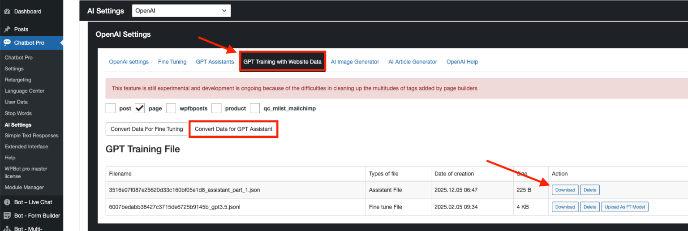This screenshot has height=231, width=688.
Task: Open GPT Training with Website Data tab
Action: [x=282, y=62]
